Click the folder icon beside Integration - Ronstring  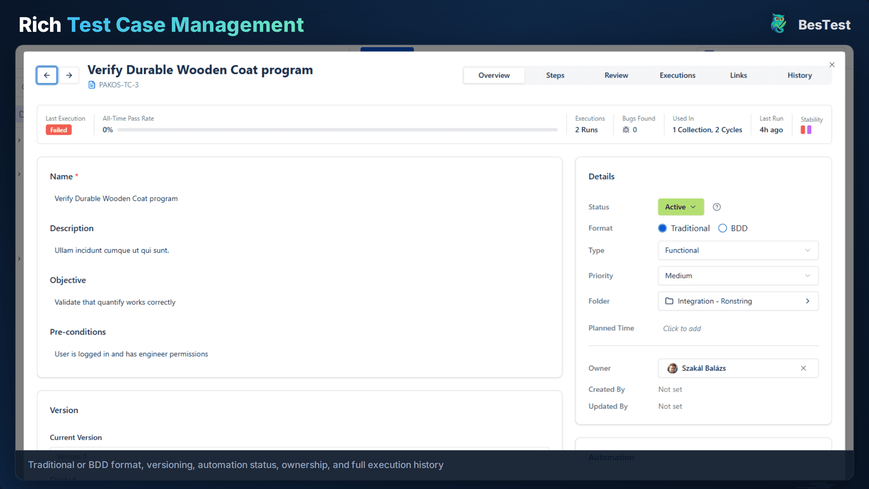tap(670, 301)
